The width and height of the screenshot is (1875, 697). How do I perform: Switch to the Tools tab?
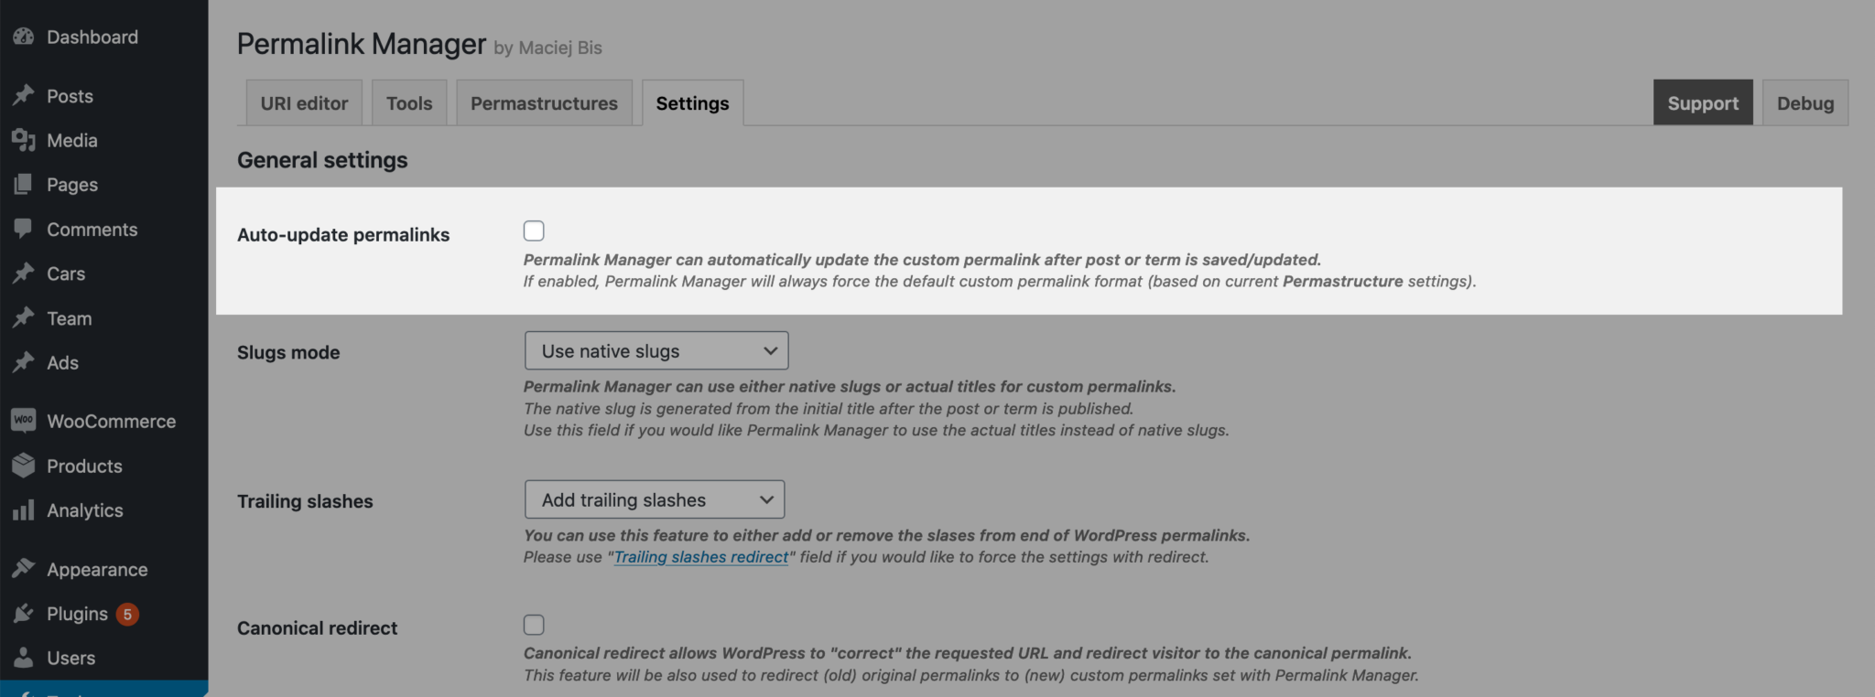tap(409, 103)
